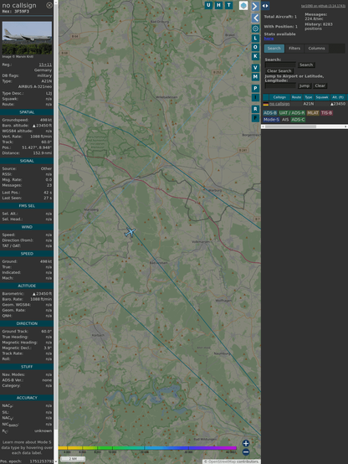Toggle the F map option
The width and height of the screenshot is (348, 464).
pos(255,118)
